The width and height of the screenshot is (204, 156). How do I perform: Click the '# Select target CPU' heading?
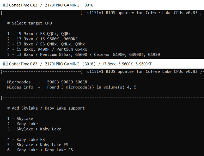pyautogui.click(x=30, y=23)
